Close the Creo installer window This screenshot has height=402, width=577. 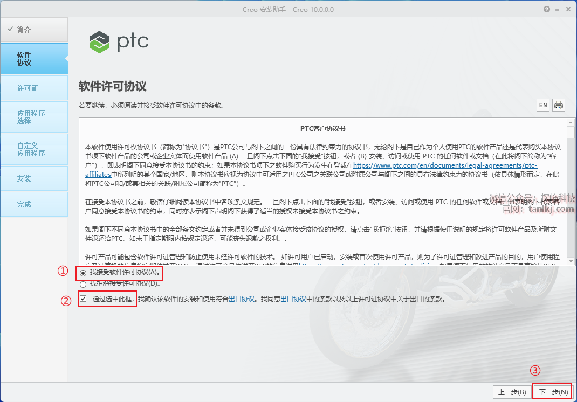click(x=568, y=10)
